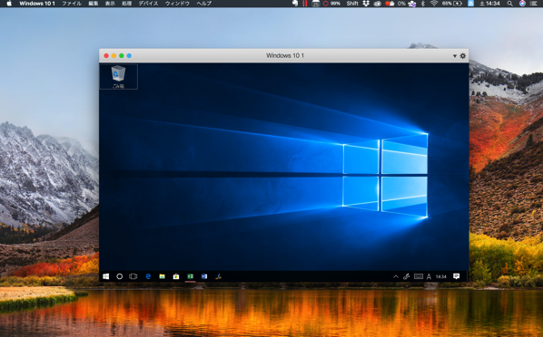Click Show Desktop sliver at taskbar end
Image resolution: width=543 pixels, height=337 pixels.
tap(468, 276)
